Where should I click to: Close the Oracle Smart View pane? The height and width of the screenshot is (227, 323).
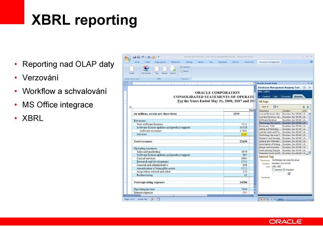pyautogui.click(x=312, y=83)
